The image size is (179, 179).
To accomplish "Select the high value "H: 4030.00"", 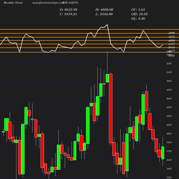I will point(105,10).
